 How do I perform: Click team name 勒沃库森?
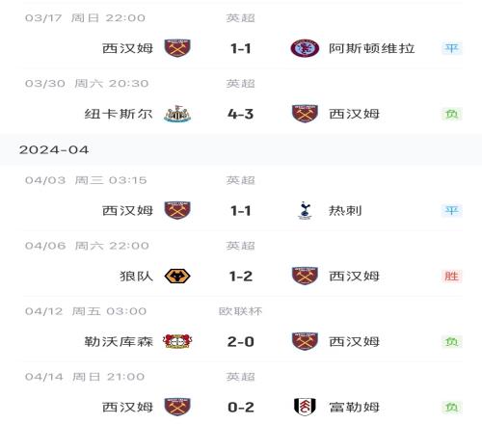(119, 341)
